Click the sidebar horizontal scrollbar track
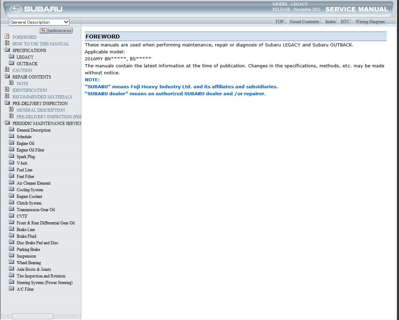399x320 pixels. tap(41, 316)
